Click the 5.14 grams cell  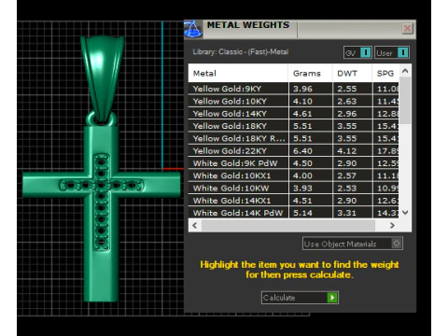coord(310,213)
